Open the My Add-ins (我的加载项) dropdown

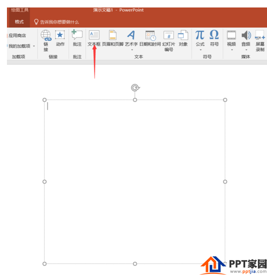[x=21, y=46]
